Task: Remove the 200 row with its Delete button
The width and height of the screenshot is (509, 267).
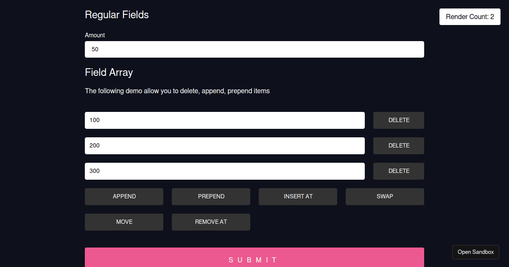Action: (399, 146)
